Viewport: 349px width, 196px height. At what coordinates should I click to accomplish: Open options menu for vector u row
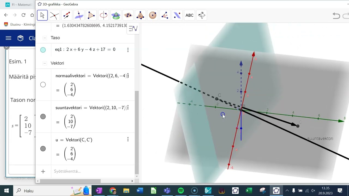[x=128, y=139]
